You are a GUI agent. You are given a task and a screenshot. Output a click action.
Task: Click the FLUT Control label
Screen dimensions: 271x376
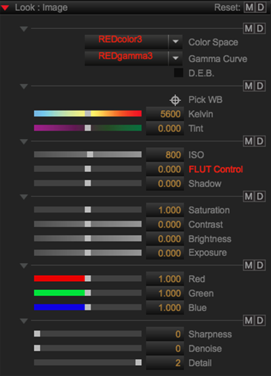tap(215, 169)
